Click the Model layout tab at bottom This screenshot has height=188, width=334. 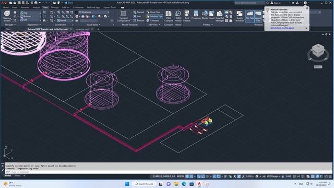pyautogui.click(x=8, y=175)
